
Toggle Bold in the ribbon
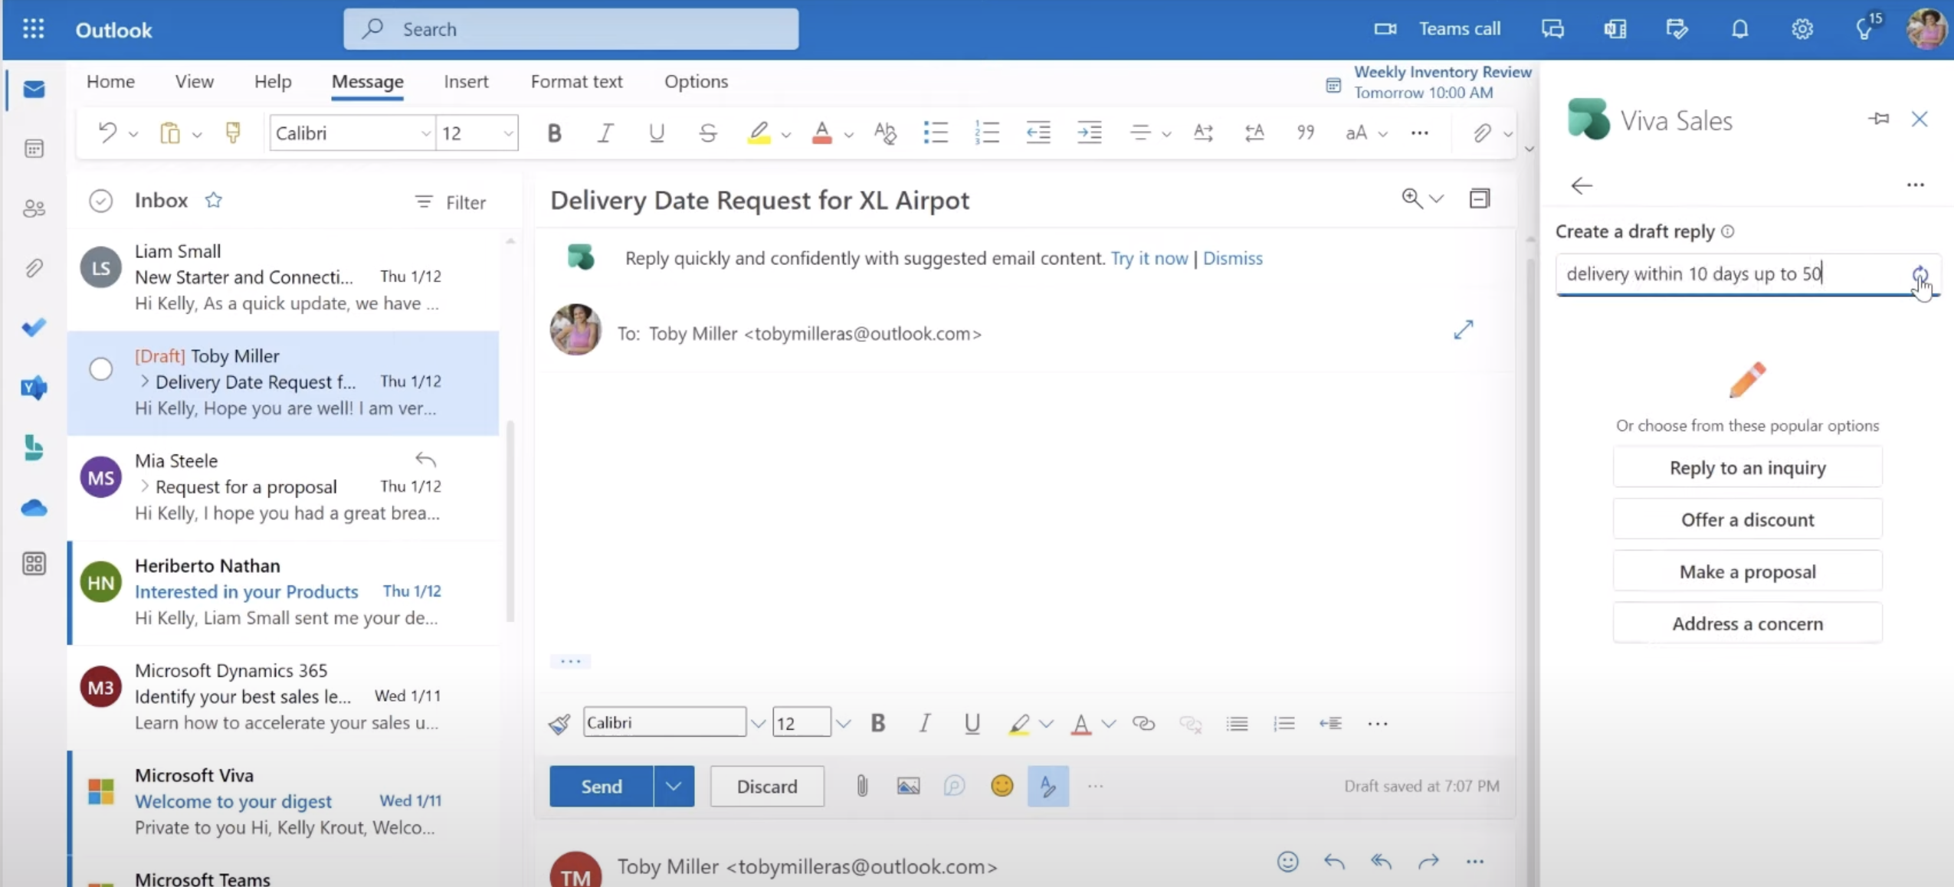(x=554, y=133)
